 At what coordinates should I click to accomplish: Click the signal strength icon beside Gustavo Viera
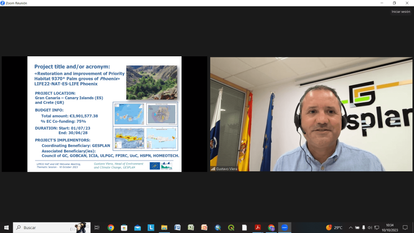click(213, 169)
